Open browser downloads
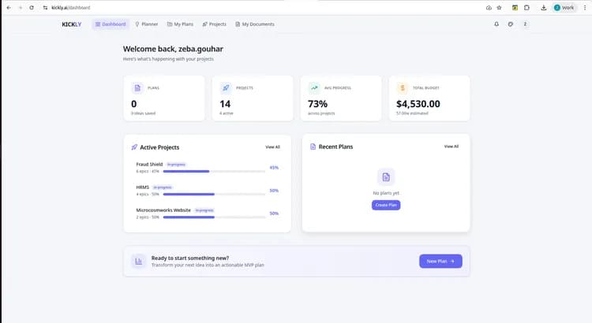Viewport: 592px width, 323px height. coord(543,8)
